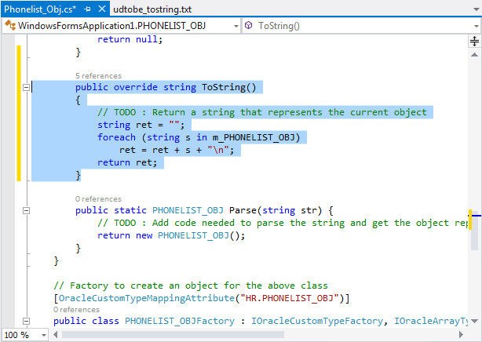Click the 'return null;' statement

pos(130,39)
